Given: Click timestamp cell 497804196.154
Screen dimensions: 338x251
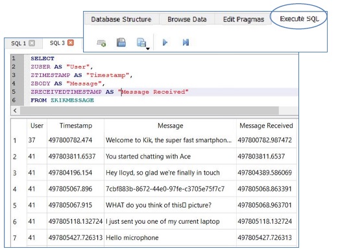Looking at the screenshot, I should click(x=76, y=173).
